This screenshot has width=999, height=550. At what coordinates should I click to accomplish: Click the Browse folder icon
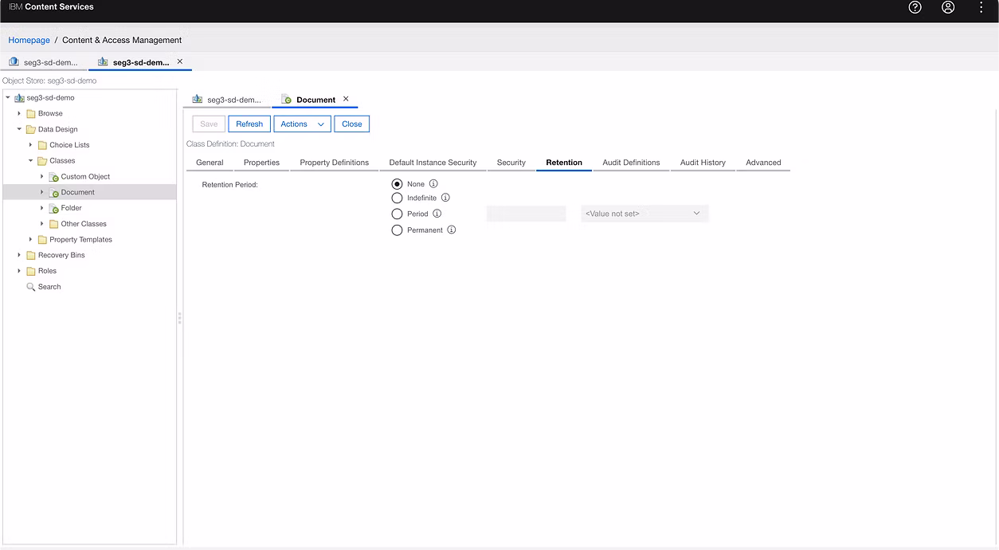(31, 113)
